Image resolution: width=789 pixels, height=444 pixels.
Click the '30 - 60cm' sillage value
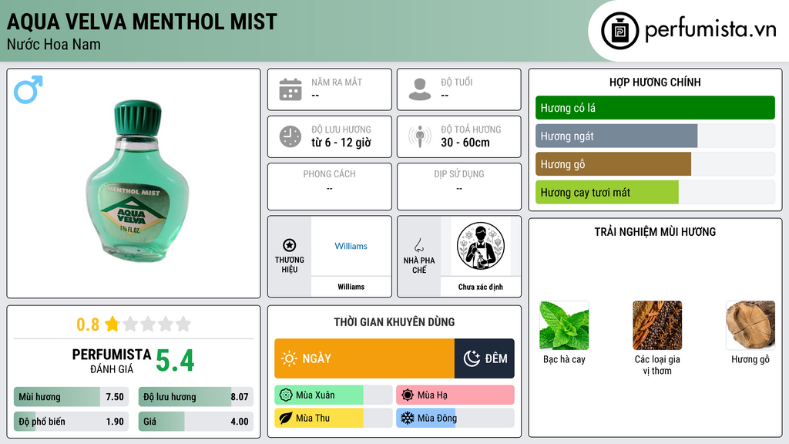click(x=465, y=143)
